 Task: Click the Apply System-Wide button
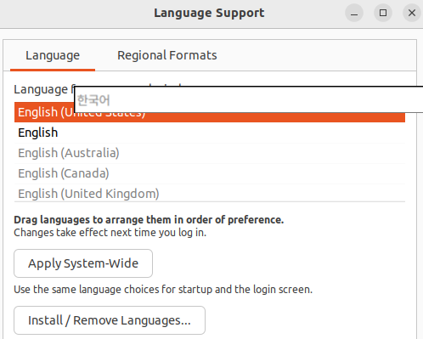click(83, 263)
